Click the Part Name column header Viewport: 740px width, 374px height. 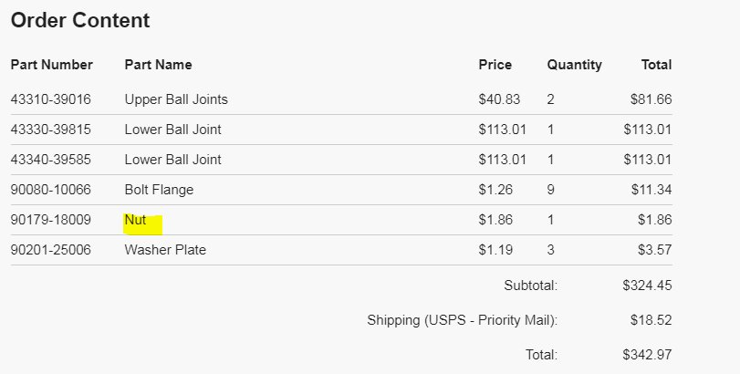tap(158, 65)
